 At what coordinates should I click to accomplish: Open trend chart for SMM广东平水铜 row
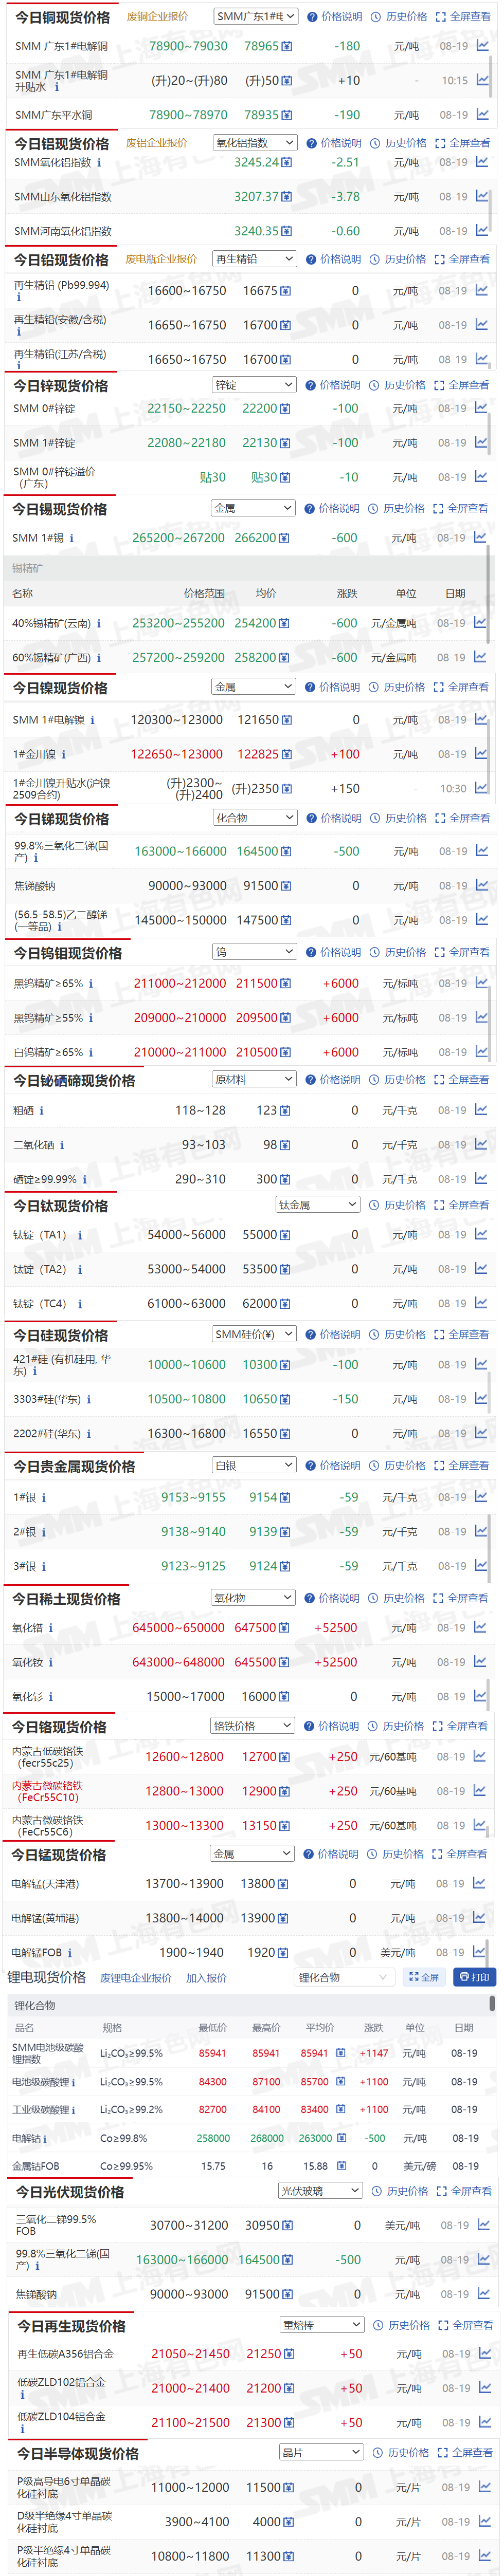482,114
